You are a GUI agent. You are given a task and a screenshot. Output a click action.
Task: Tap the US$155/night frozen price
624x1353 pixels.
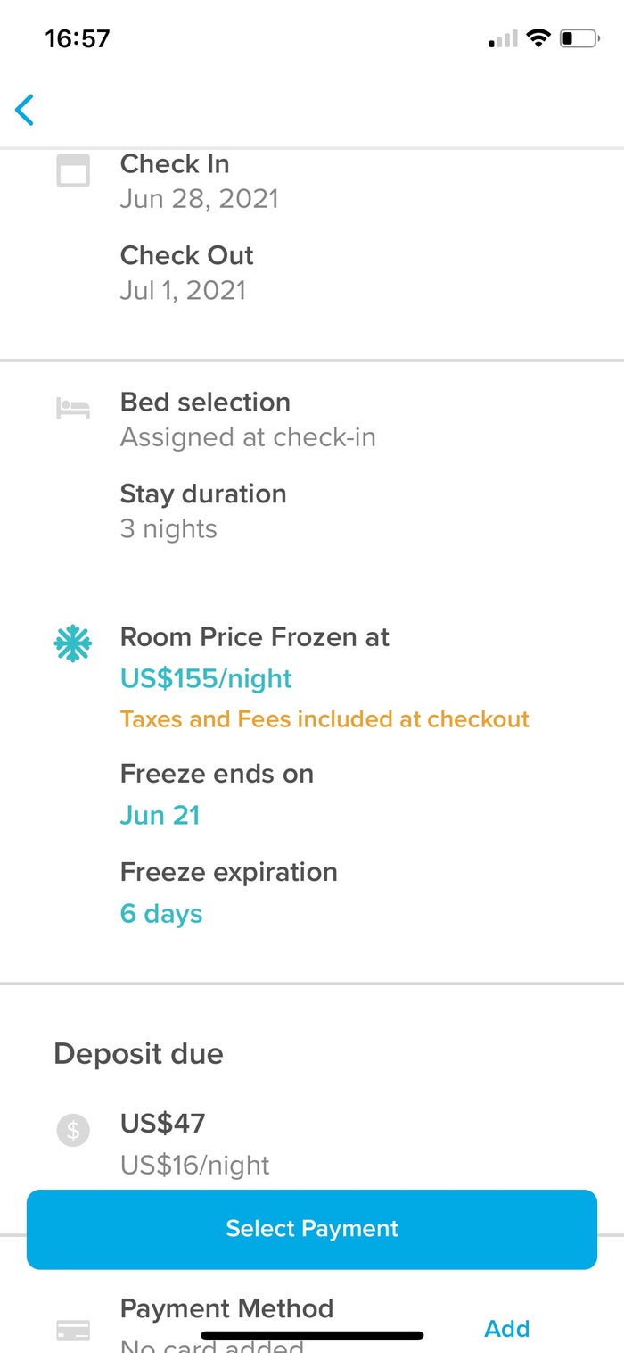tap(205, 678)
